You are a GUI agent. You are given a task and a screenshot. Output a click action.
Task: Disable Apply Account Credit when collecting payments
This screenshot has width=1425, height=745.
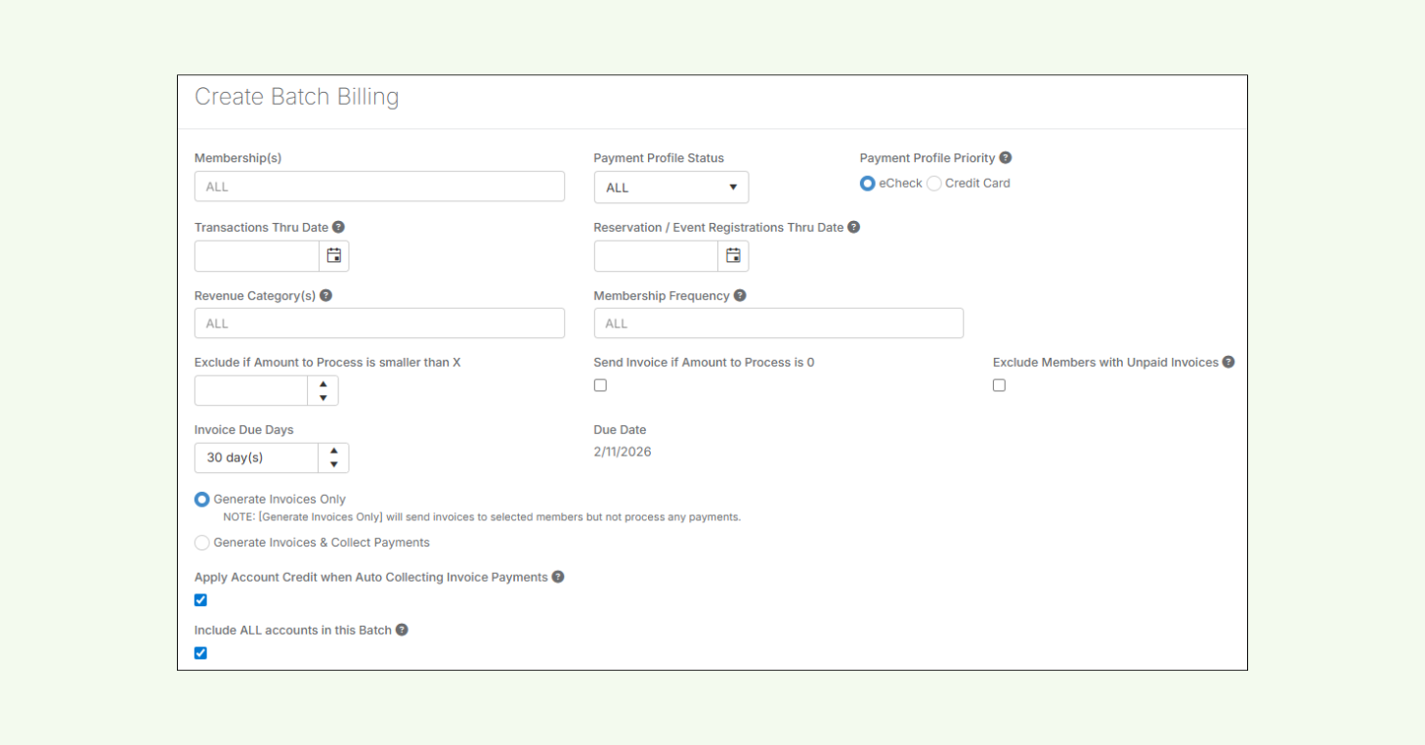click(x=200, y=599)
